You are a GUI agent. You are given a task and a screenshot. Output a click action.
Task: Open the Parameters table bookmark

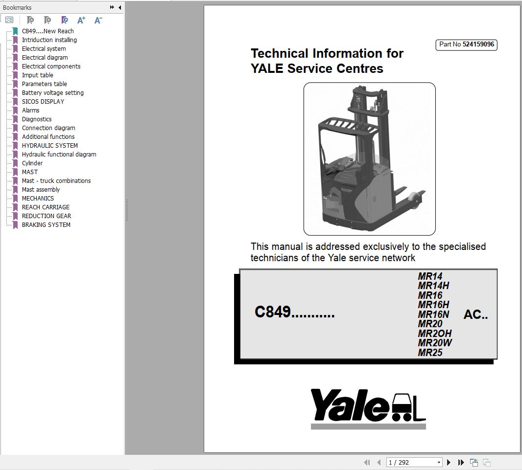44,84
